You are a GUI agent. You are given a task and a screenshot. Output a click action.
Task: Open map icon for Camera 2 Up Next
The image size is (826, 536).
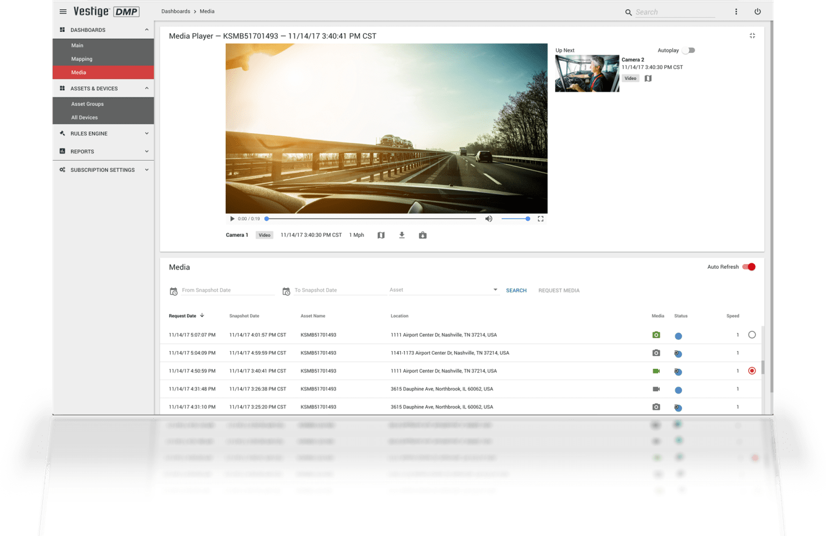tap(648, 78)
